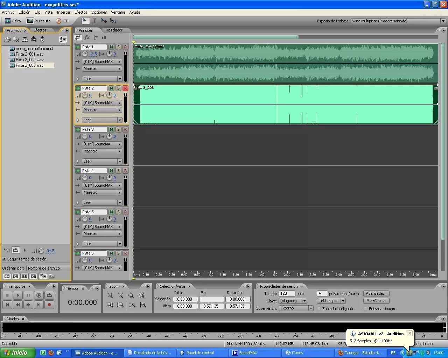Mute Pista 1 with the M button

click(x=111, y=46)
